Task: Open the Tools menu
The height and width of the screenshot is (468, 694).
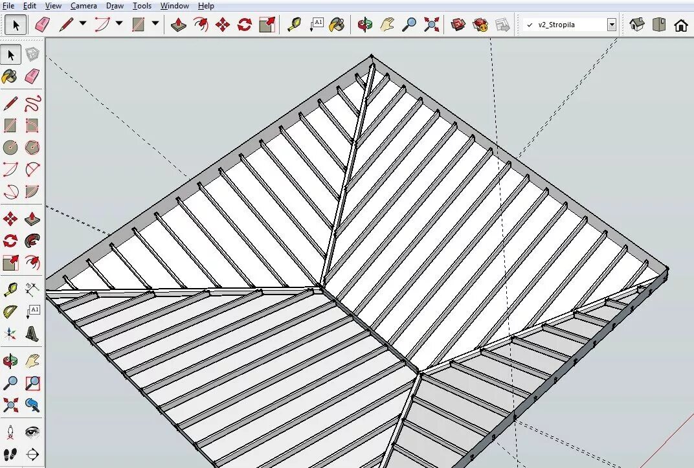Action: pos(142,6)
